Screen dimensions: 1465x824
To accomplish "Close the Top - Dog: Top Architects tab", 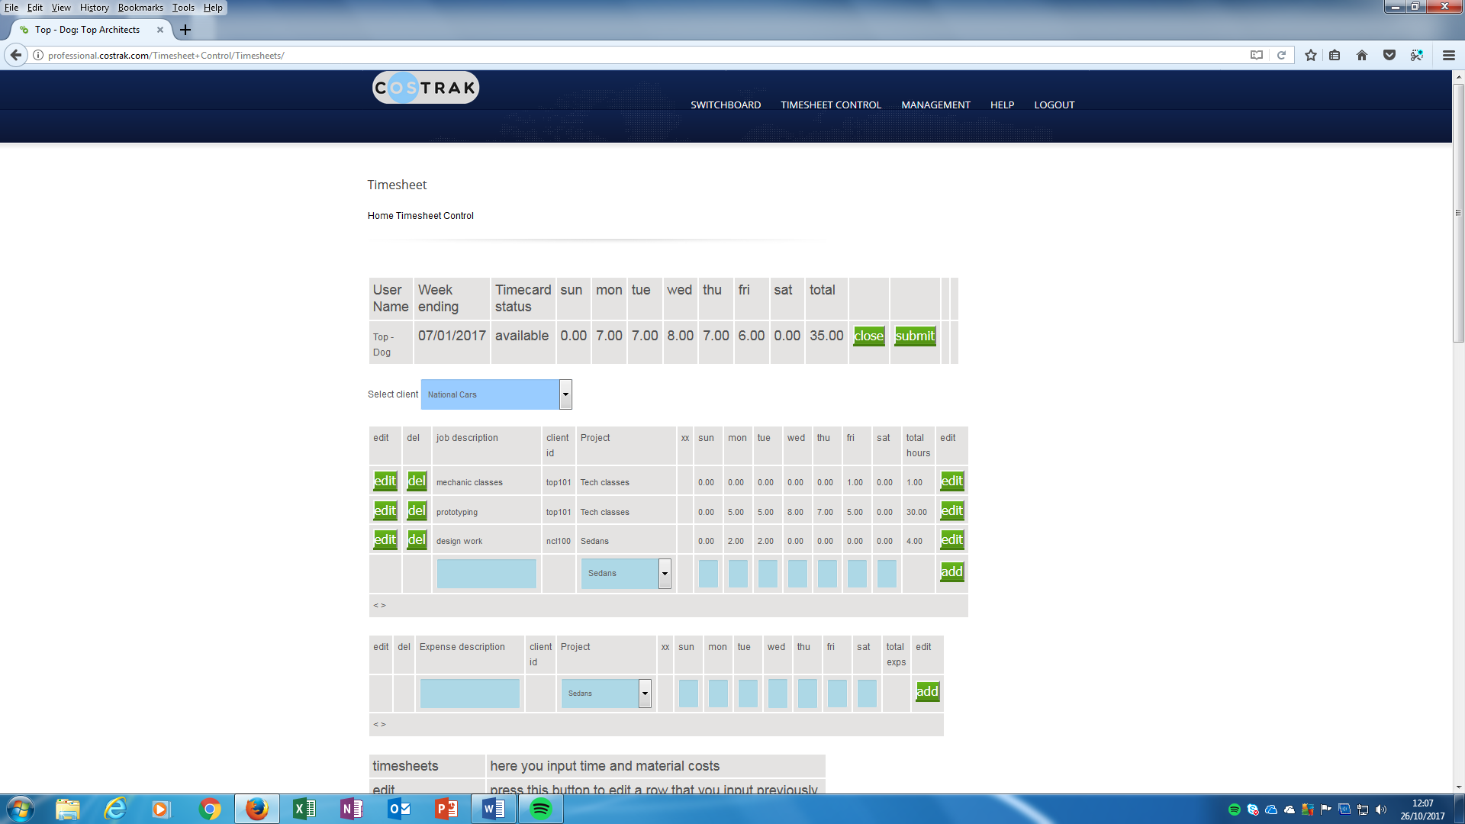I will point(160,30).
